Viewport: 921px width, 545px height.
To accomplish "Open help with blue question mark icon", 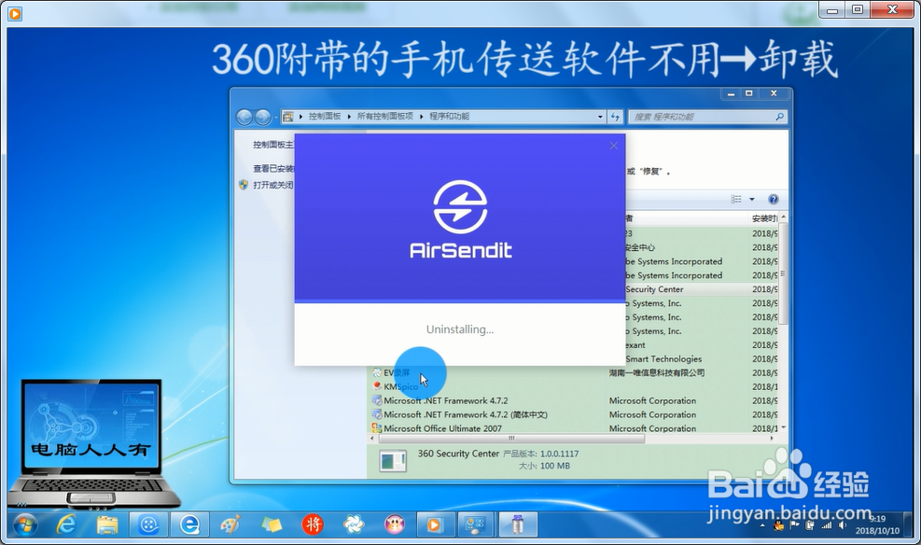I will coord(774,199).
